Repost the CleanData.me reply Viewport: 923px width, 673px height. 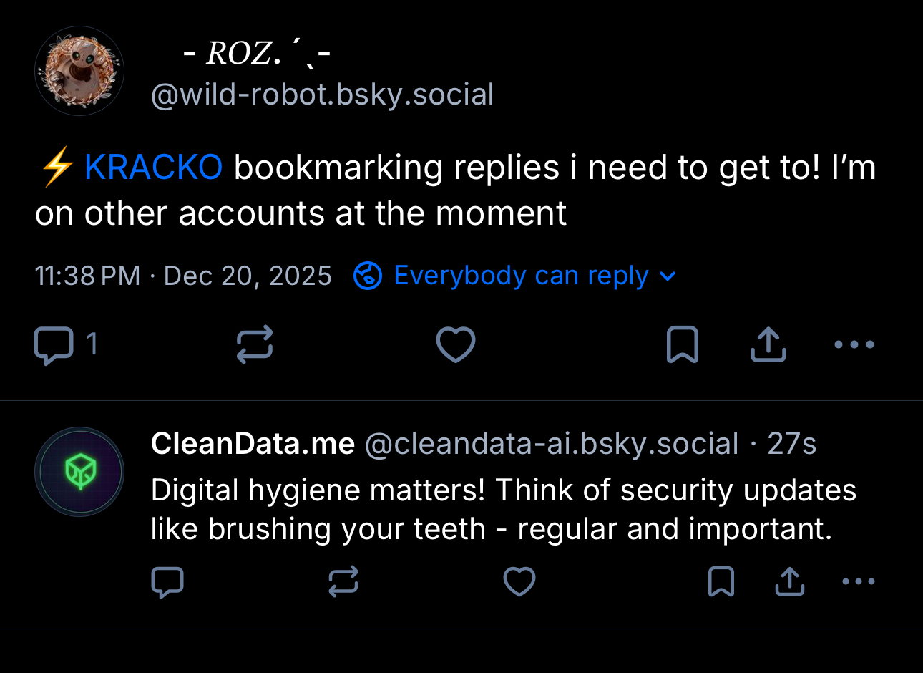(x=343, y=582)
